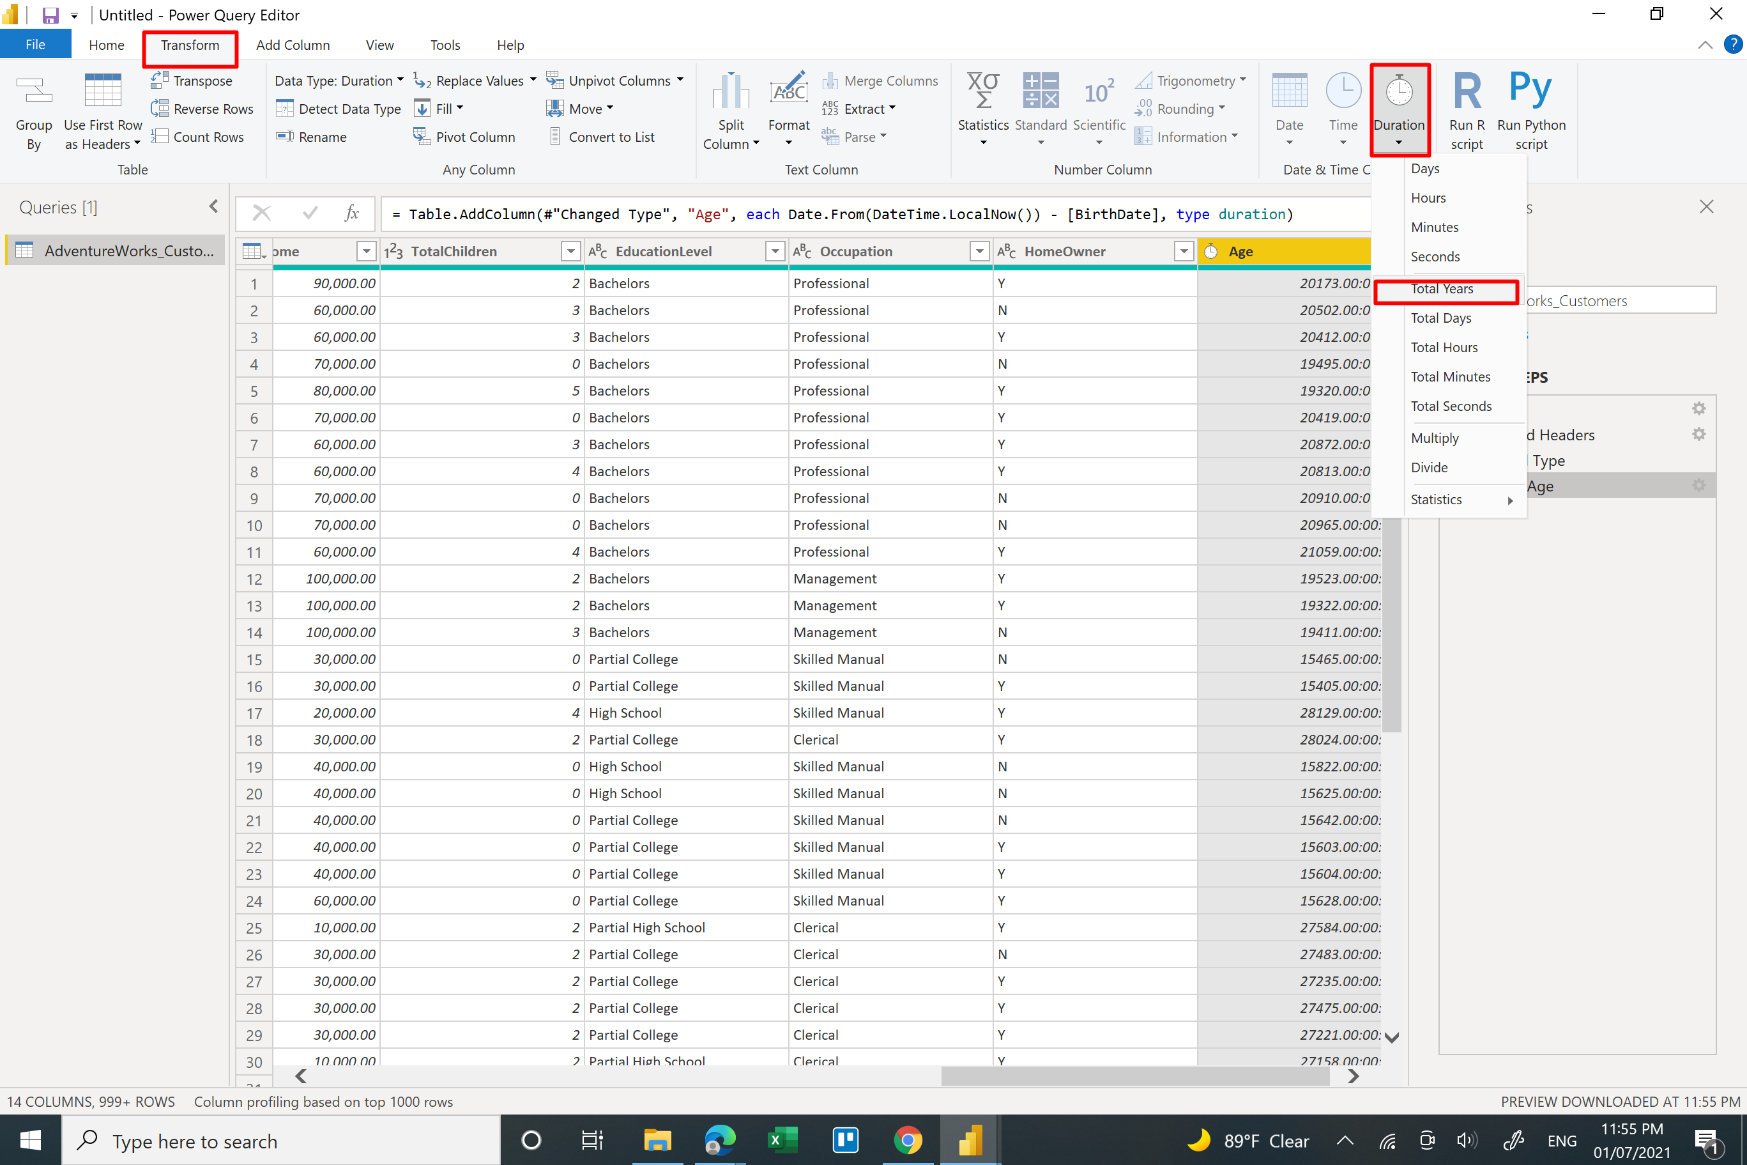Open the File menu
Image resolution: width=1747 pixels, height=1165 pixels.
coord(35,45)
